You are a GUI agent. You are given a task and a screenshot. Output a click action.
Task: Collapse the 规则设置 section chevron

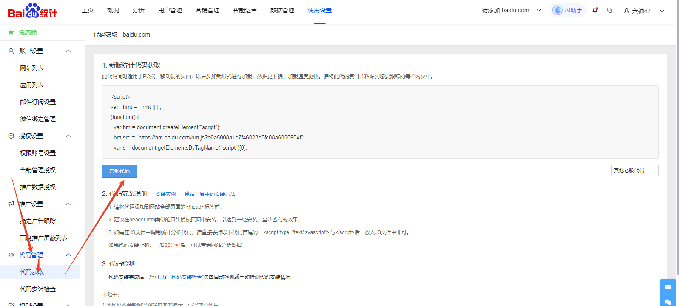tap(68, 305)
